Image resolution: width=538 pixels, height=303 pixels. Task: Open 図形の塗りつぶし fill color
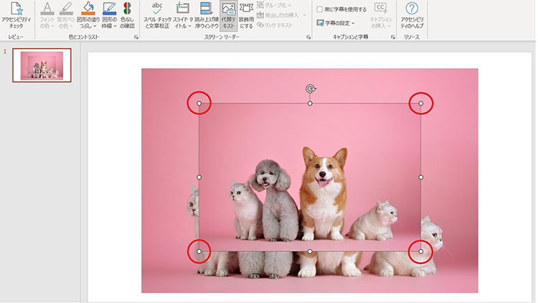coord(88,16)
